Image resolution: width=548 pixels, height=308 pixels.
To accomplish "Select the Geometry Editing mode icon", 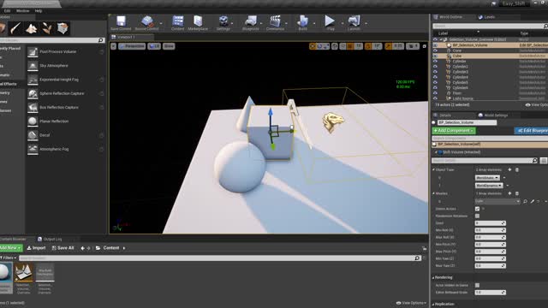I will point(63,28).
